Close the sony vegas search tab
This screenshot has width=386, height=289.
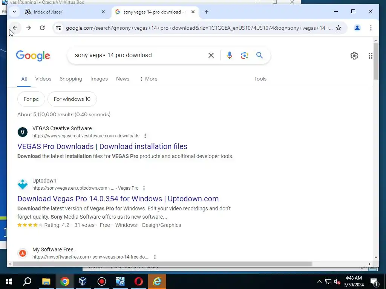(193, 12)
